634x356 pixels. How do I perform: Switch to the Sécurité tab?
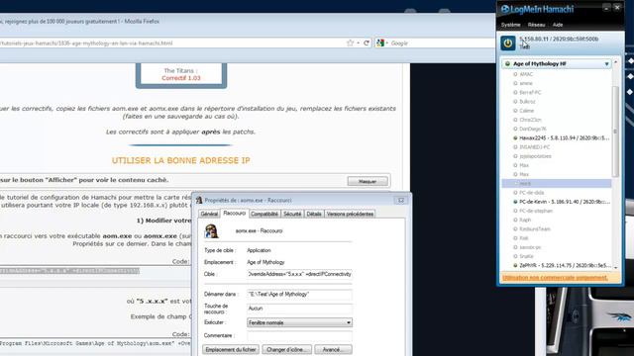292,214
